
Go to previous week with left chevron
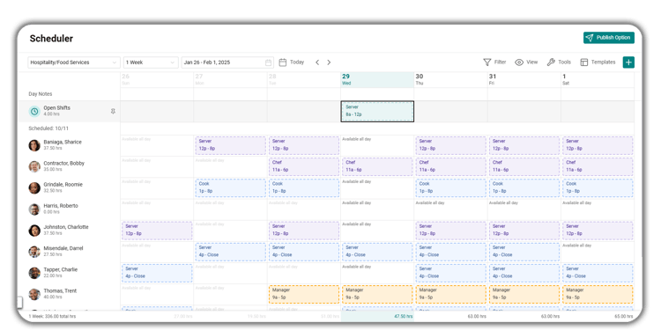[x=317, y=62]
